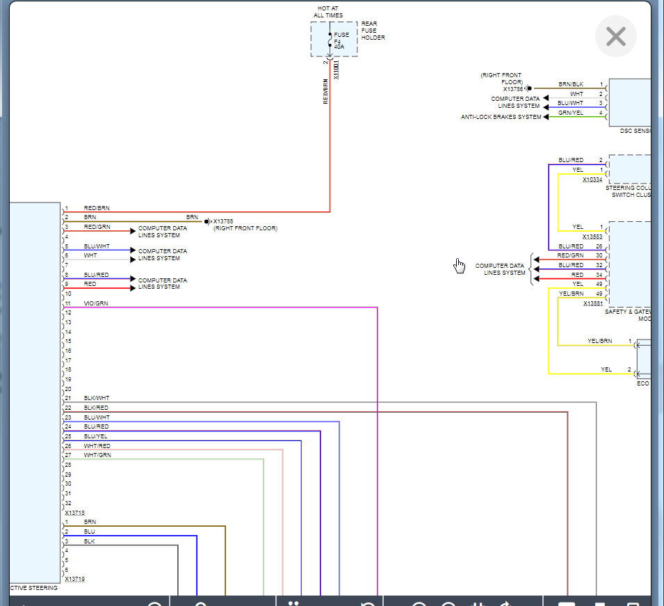The image size is (664, 606).
Task: Select the WHT/GRN wire label at pin 27
Action: tap(97, 455)
